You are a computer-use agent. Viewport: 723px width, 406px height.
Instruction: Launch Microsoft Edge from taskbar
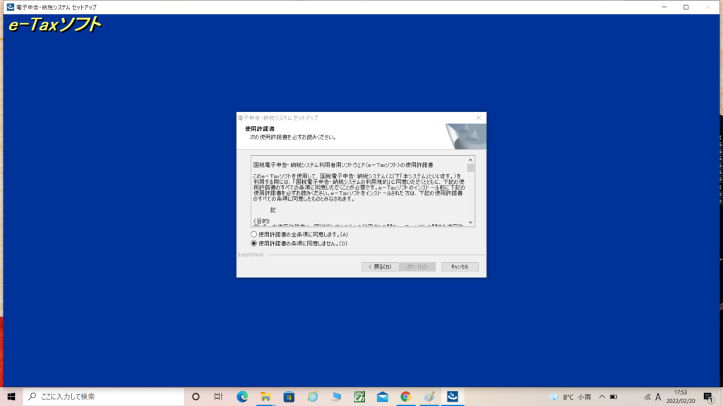click(x=242, y=397)
